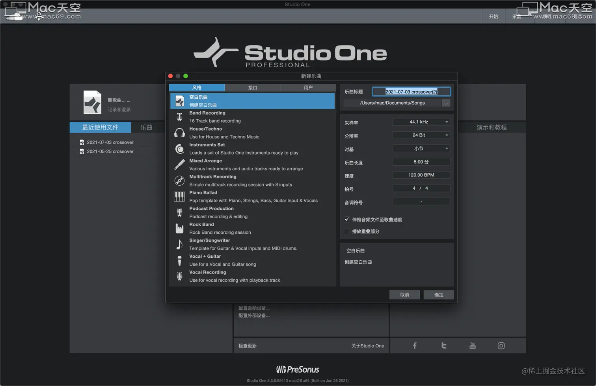Select 'Podcast Production' template row
Screen dimensions: 596x386
click(x=253, y=212)
